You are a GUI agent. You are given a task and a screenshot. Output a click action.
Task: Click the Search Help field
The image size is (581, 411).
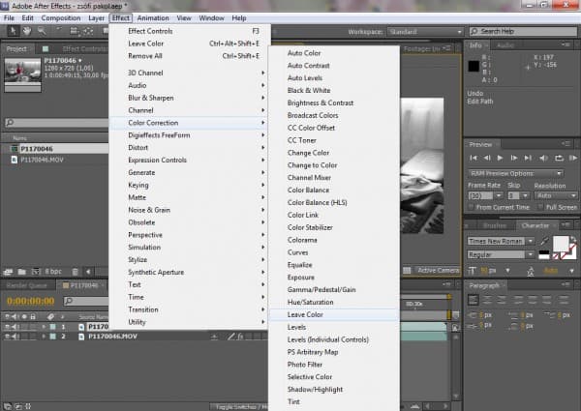(521, 31)
